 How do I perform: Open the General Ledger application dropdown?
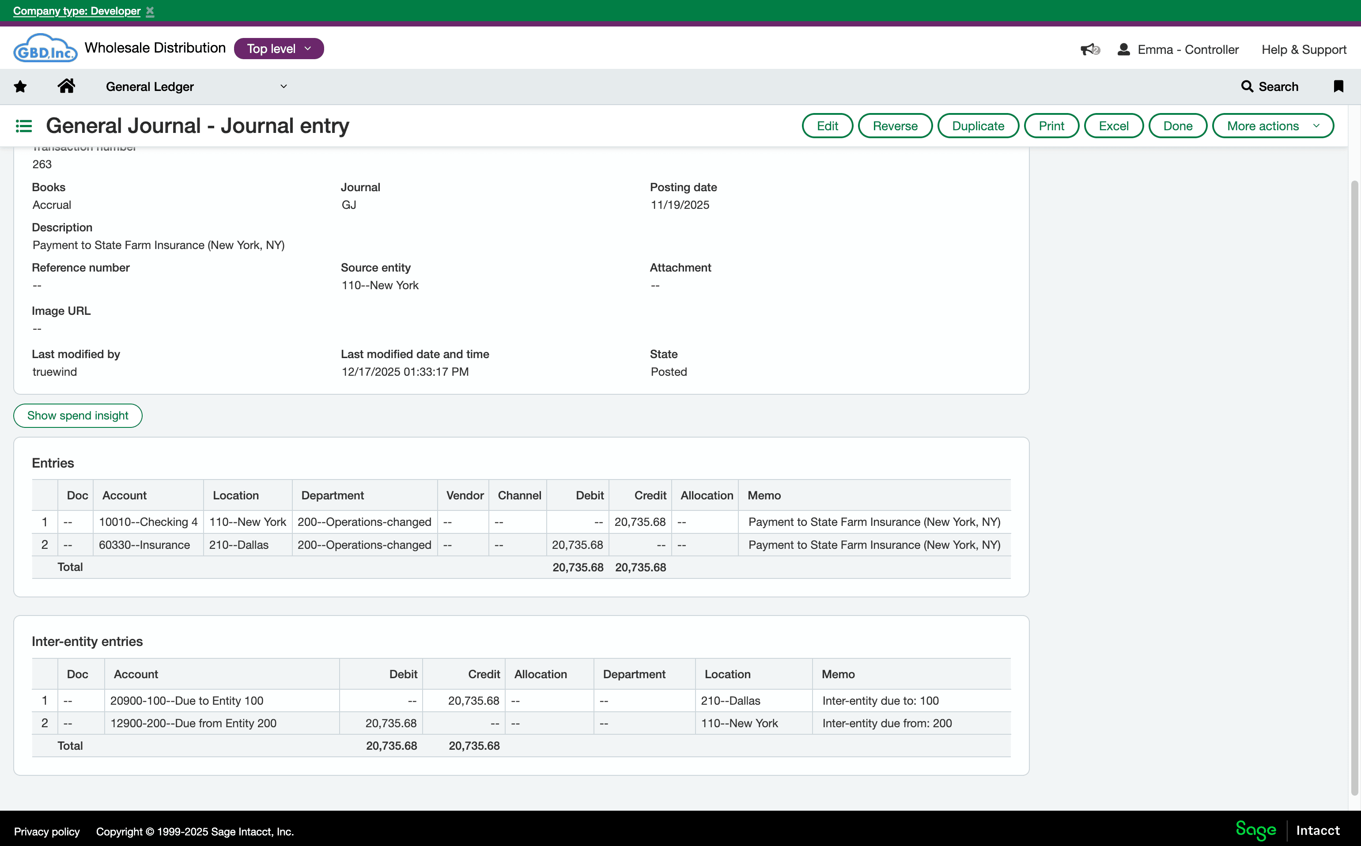[284, 86]
